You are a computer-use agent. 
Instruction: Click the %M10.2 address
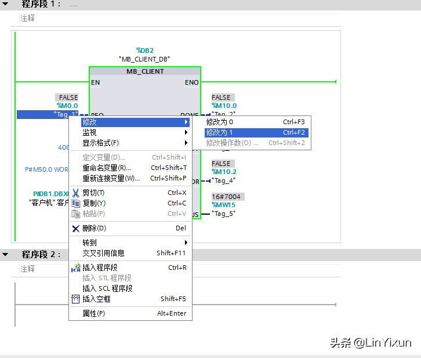224,172
